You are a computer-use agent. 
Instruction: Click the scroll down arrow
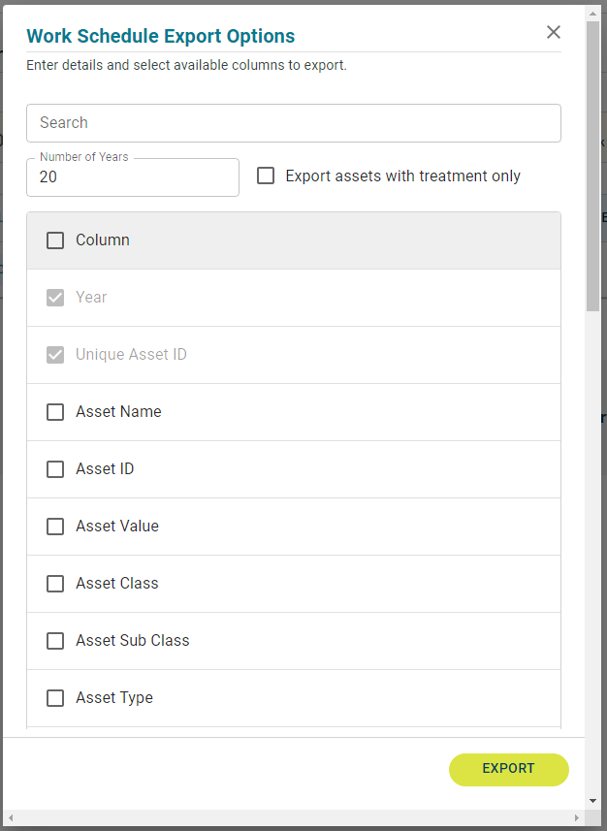tap(592, 801)
